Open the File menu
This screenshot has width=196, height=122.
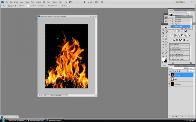7,2
